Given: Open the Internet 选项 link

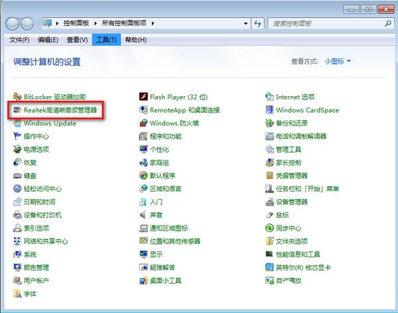Looking at the screenshot, I should pyautogui.click(x=295, y=97).
